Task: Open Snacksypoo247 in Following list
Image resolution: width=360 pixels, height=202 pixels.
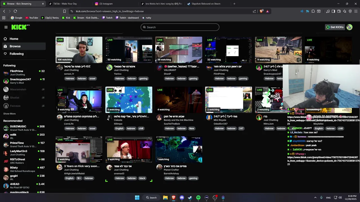Action: pyautogui.click(x=24, y=81)
